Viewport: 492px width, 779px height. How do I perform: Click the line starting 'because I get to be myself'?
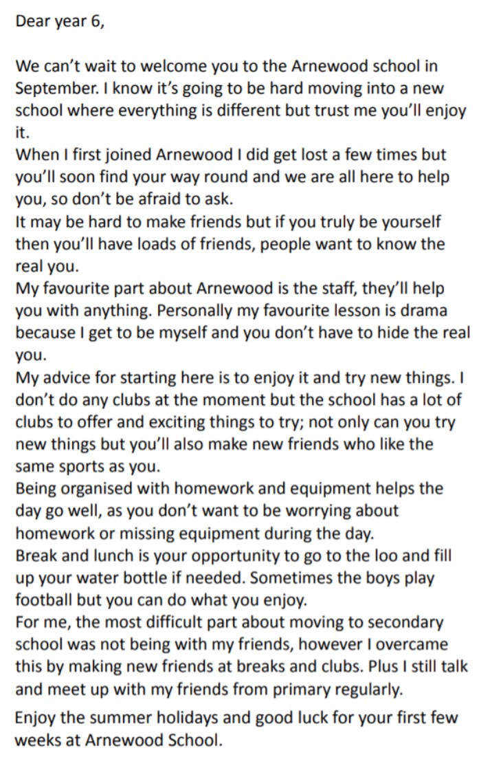(243, 333)
